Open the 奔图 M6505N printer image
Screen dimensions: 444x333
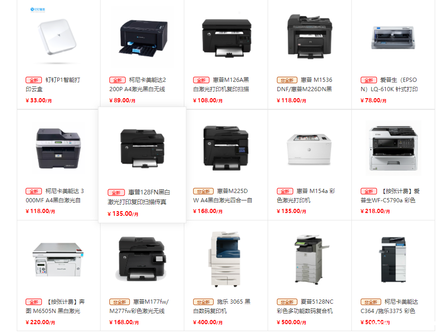coord(58,260)
